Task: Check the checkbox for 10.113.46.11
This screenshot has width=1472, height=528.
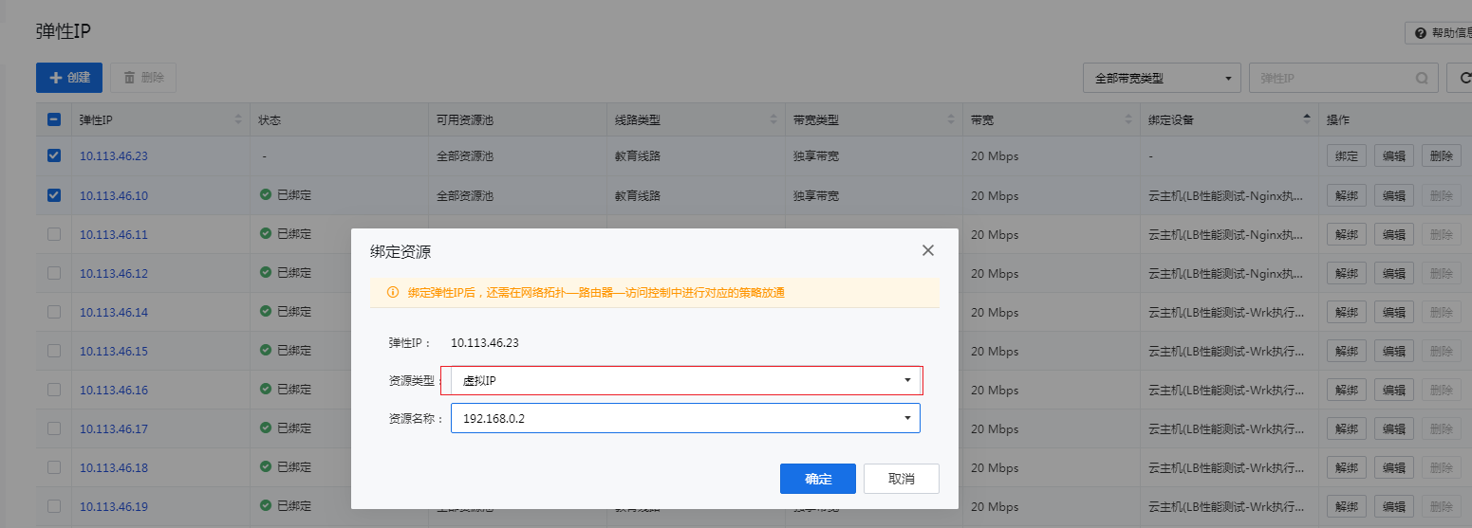Action: click(54, 233)
